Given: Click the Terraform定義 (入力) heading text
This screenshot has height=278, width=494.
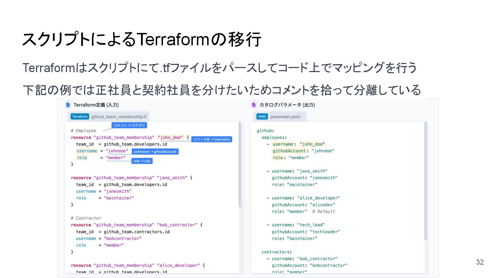Looking at the screenshot, I should tap(96, 105).
